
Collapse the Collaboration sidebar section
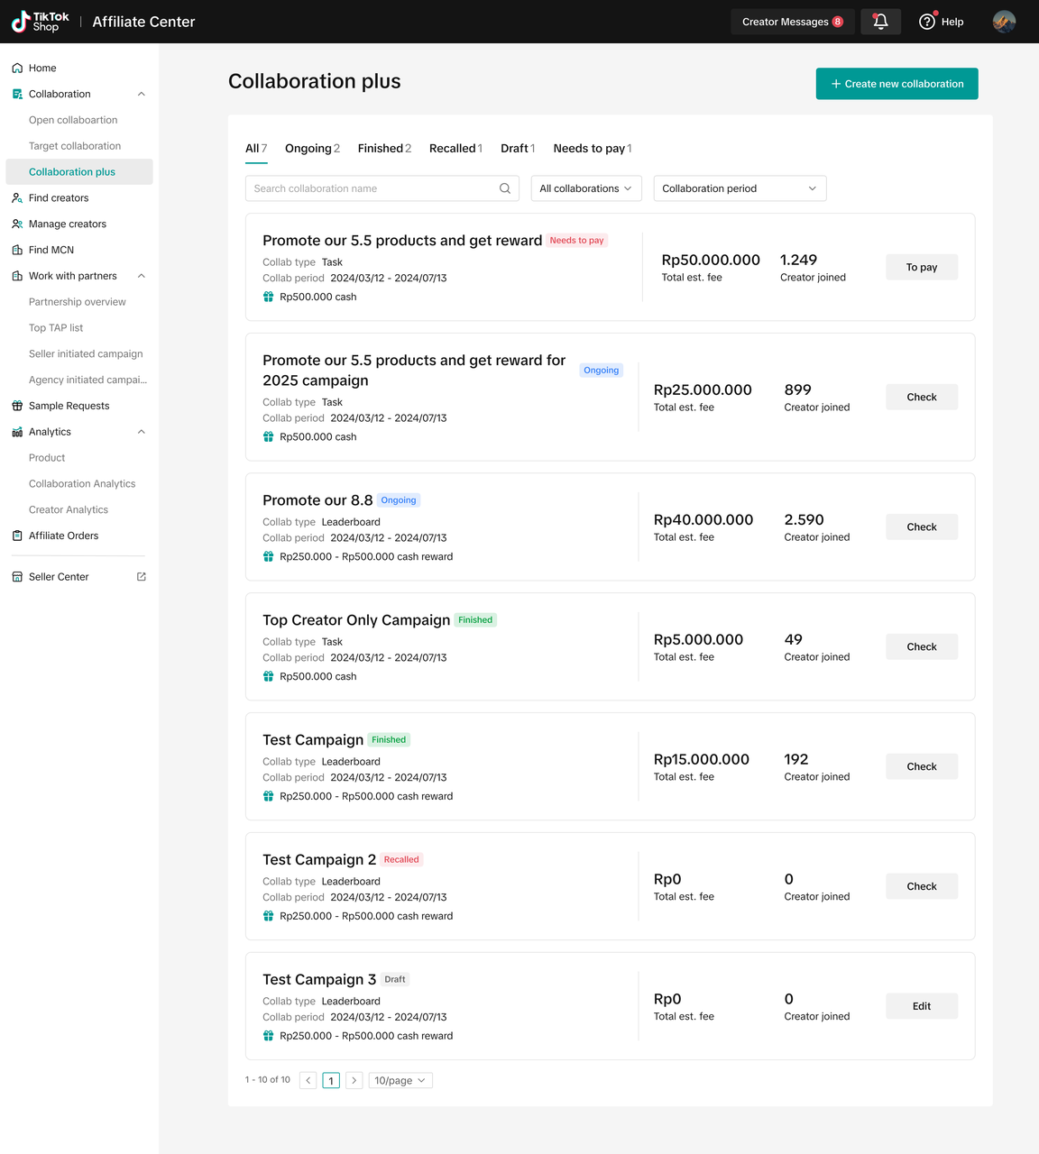142,95
